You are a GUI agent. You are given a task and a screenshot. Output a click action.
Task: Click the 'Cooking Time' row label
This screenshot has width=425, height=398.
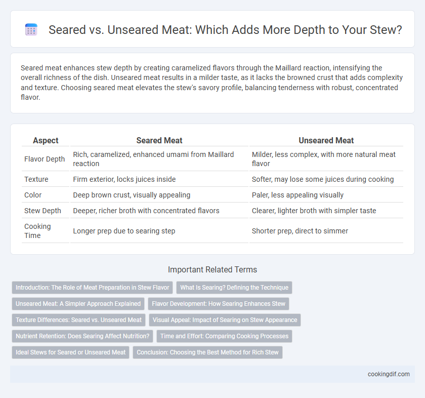coord(37,231)
